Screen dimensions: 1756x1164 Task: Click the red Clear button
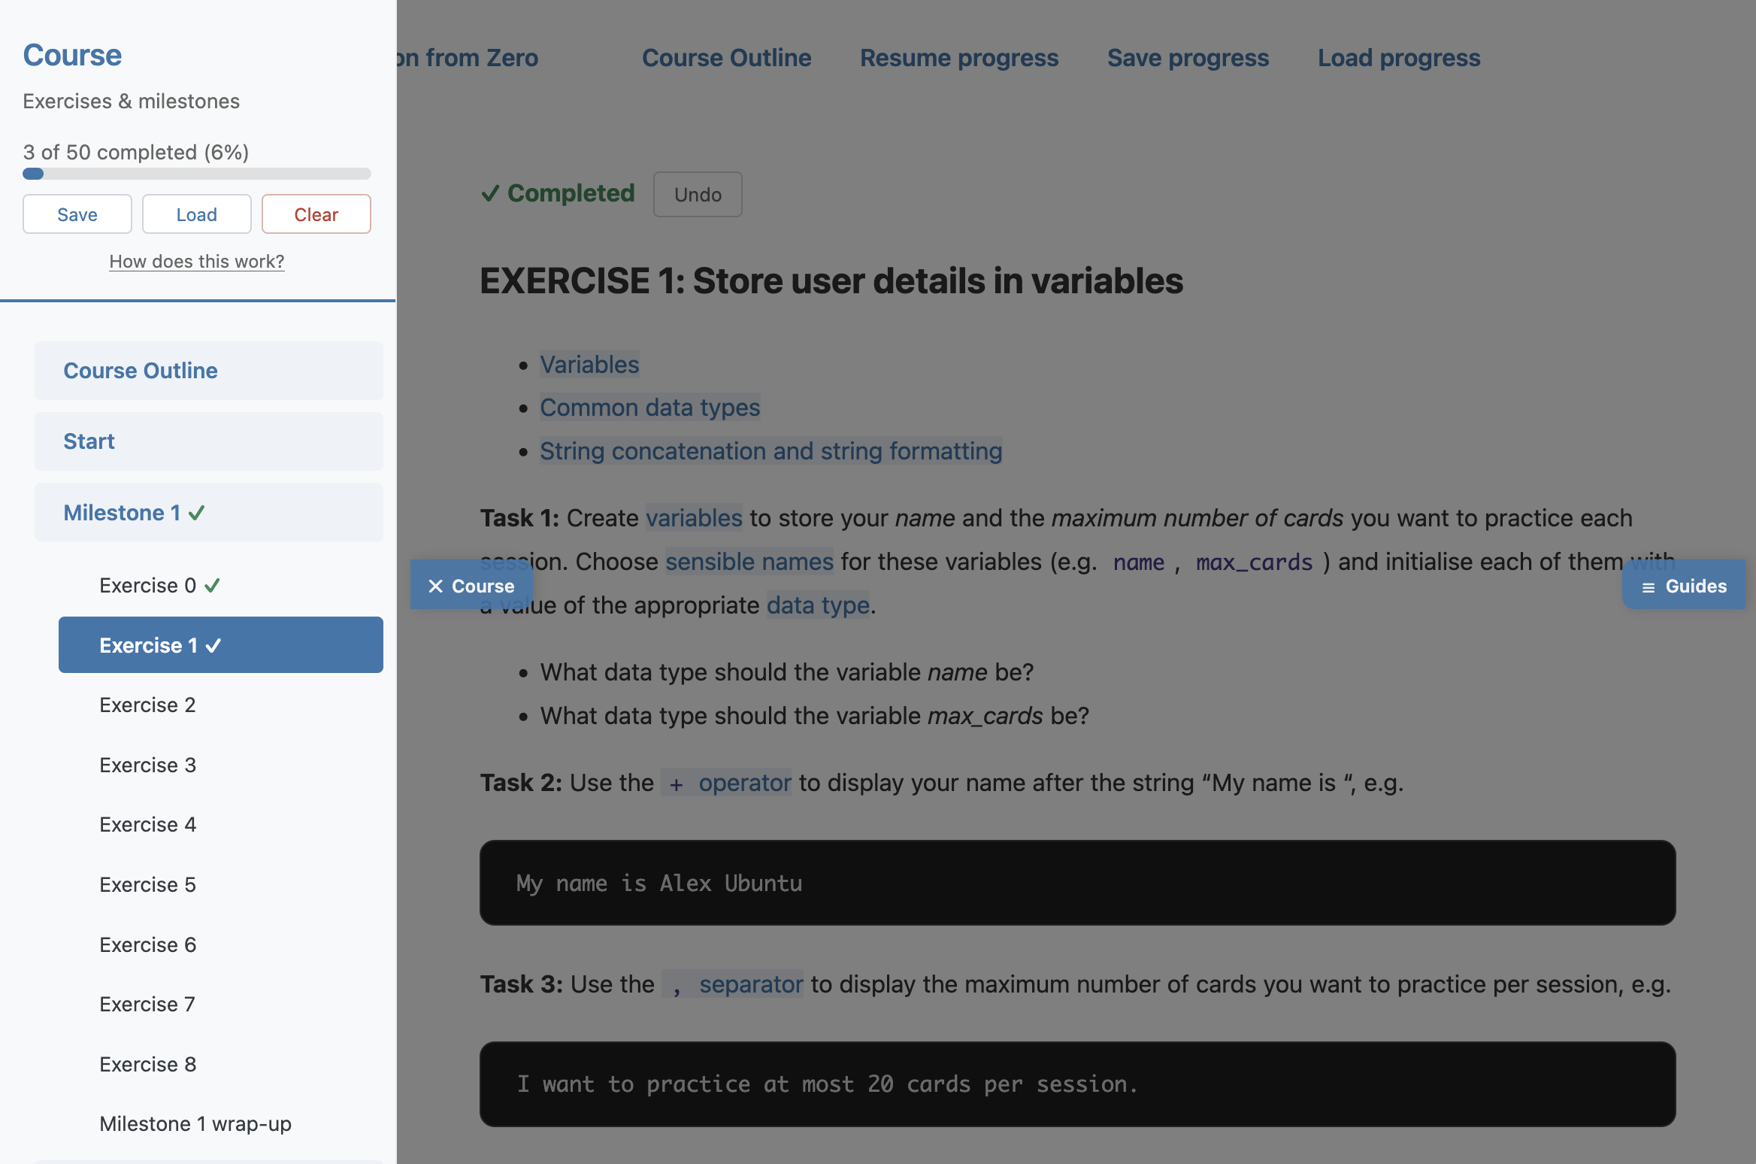coord(316,214)
